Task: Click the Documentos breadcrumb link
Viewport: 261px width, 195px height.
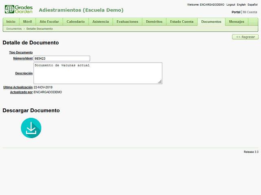Action: pyautogui.click(x=14, y=29)
